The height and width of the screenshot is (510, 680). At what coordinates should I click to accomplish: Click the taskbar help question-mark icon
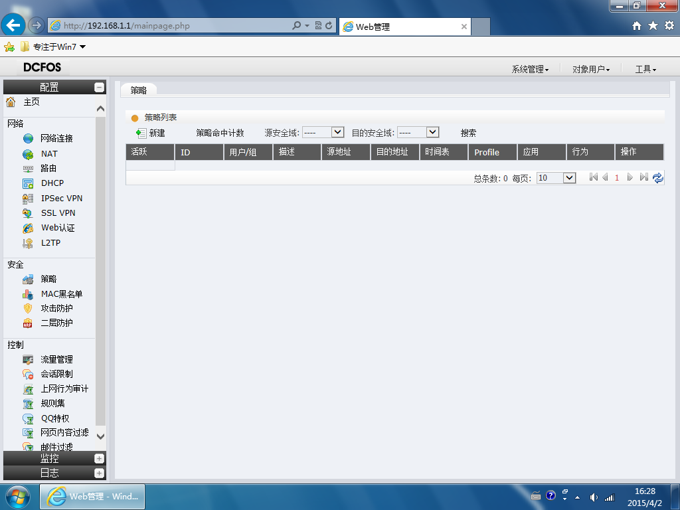coord(551,495)
